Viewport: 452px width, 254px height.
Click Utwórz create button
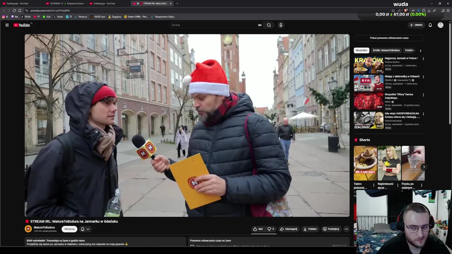pos(416,25)
